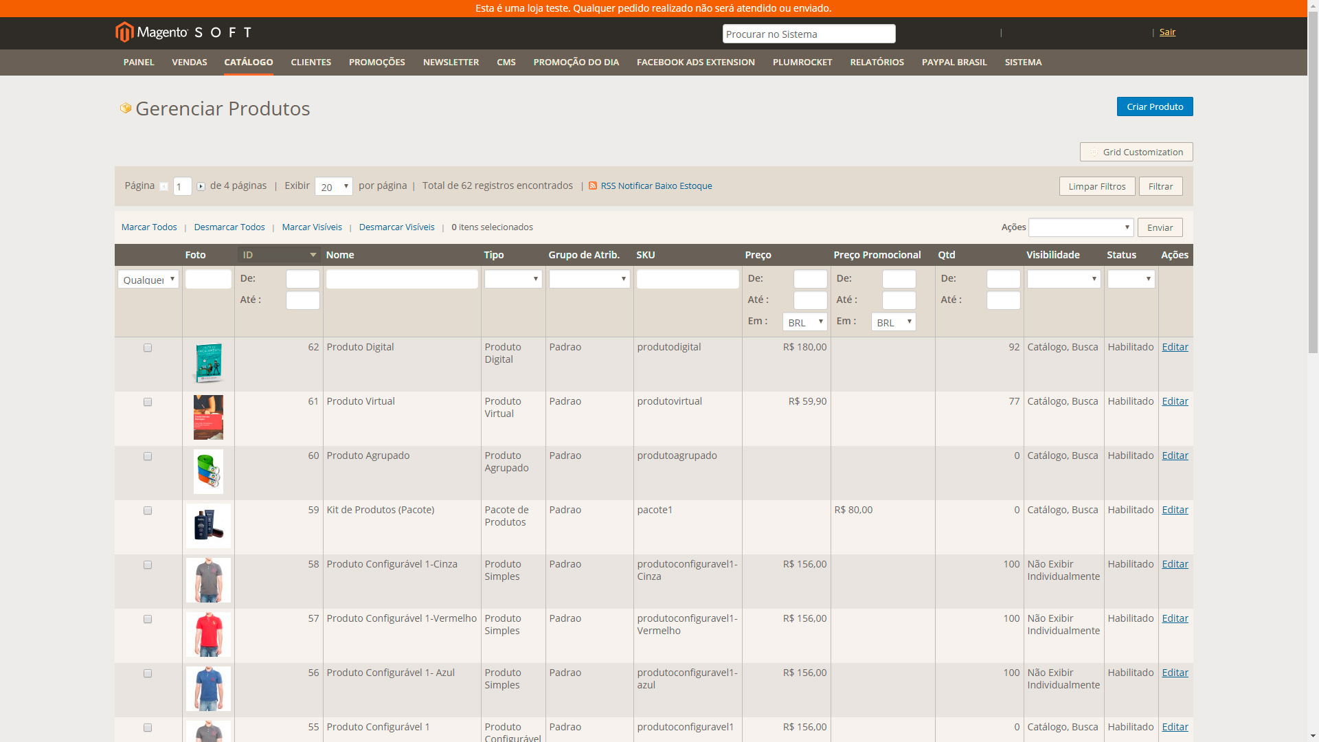1319x742 pixels.
Task: Open RSS Notificar Baixo Estoque link
Action: pos(657,186)
